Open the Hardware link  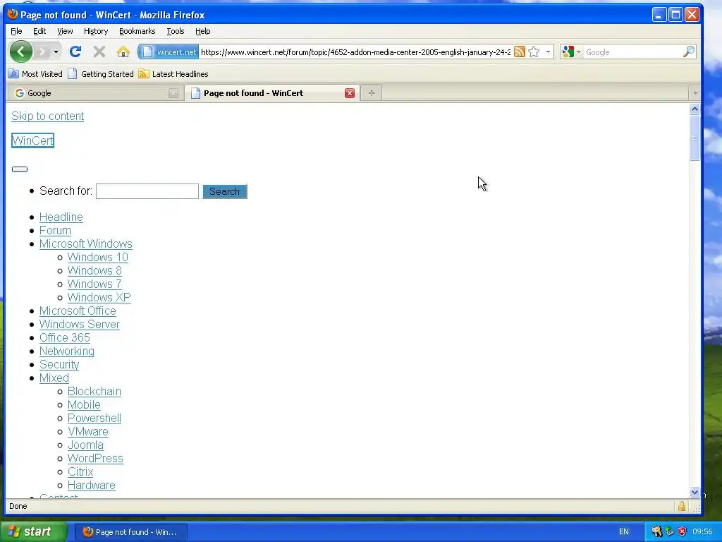(92, 485)
